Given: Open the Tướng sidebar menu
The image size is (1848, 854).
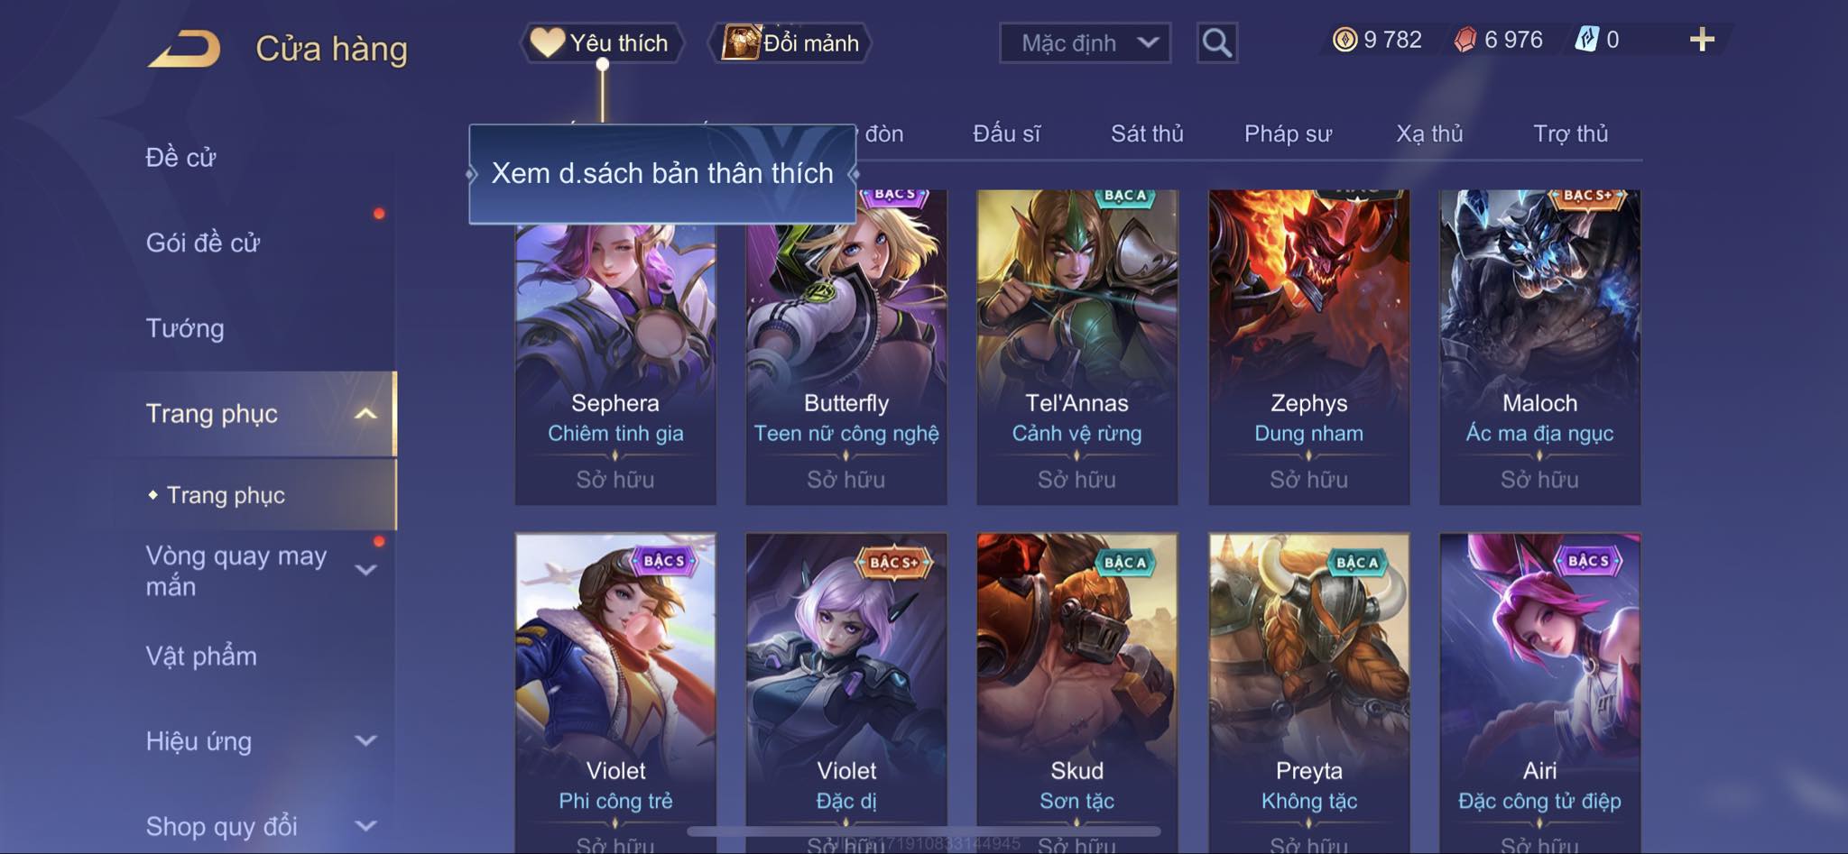Looking at the screenshot, I should (185, 328).
